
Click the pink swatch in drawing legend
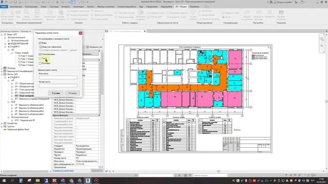pos(253,57)
